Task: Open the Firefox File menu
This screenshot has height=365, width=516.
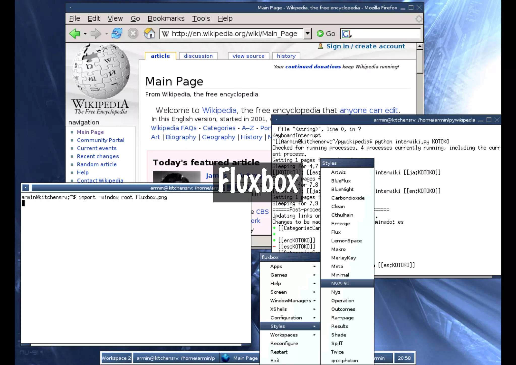Action: tap(75, 18)
